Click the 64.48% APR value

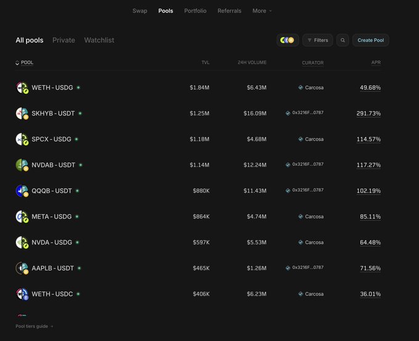coord(370,242)
